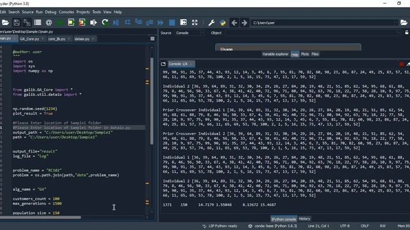Open the View menu

(107, 12)
